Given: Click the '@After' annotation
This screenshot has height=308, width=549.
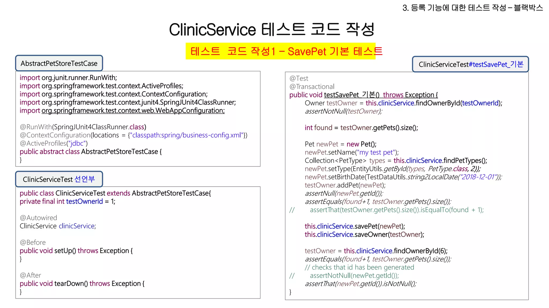Looking at the screenshot, I should 30,275.
